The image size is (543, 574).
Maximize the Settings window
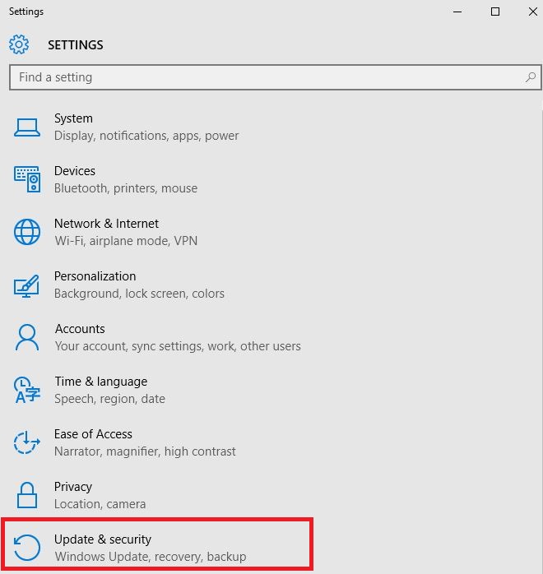[495, 12]
